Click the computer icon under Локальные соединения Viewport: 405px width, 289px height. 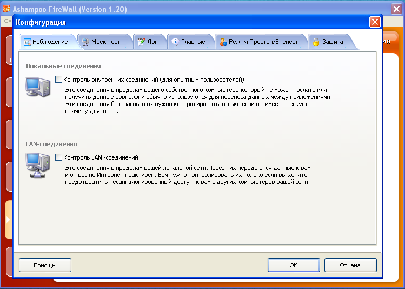(38, 87)
